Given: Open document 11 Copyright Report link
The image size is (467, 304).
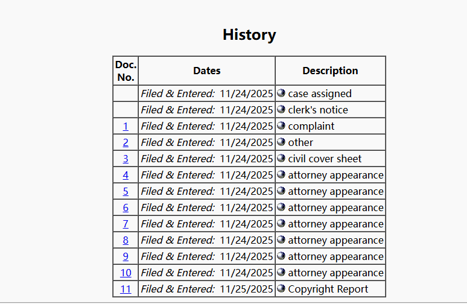Looking at the screenshot, I should point(125,290).
